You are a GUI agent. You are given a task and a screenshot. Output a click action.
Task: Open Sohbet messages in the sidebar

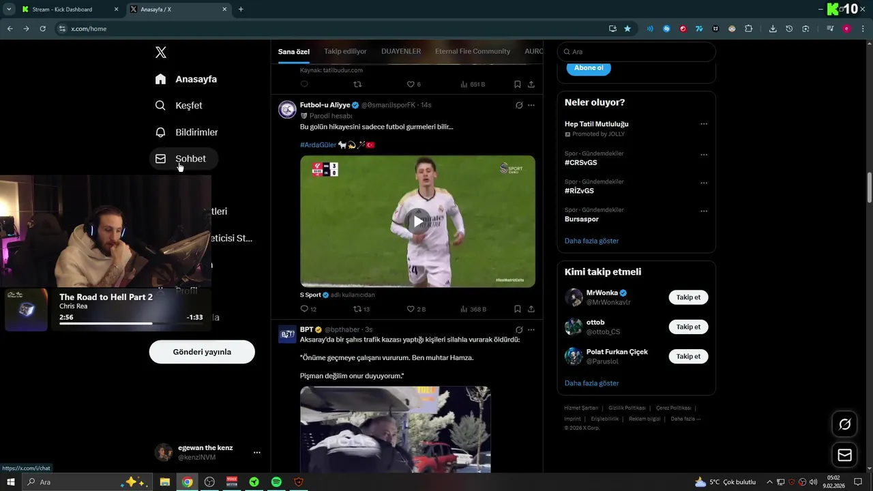pyautogui.click(x=183, y=159)
